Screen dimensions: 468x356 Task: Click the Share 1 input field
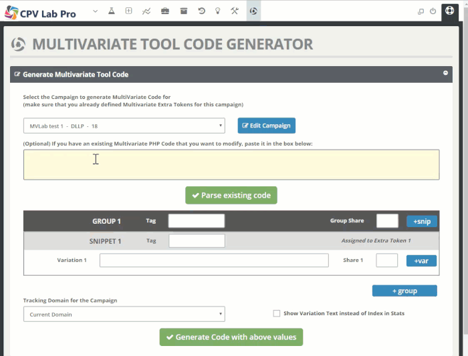click(x=387, y=260)
